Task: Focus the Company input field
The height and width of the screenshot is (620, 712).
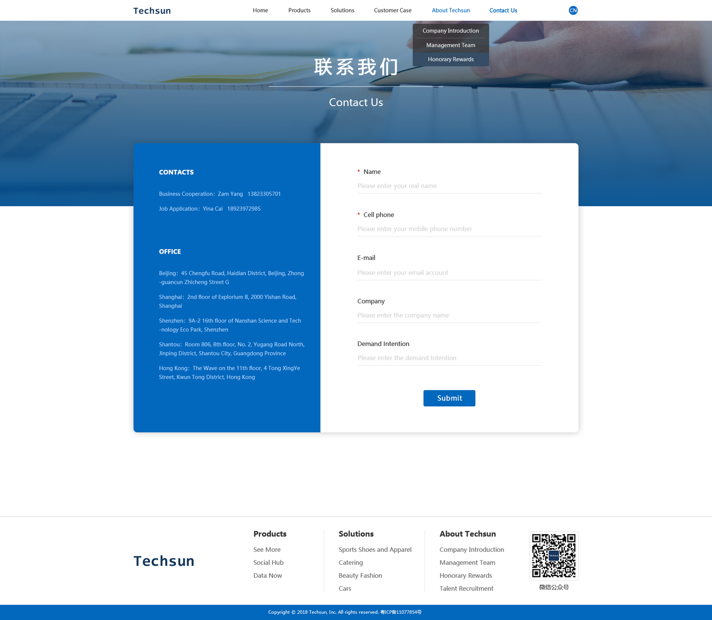Action: coord(449,315)
